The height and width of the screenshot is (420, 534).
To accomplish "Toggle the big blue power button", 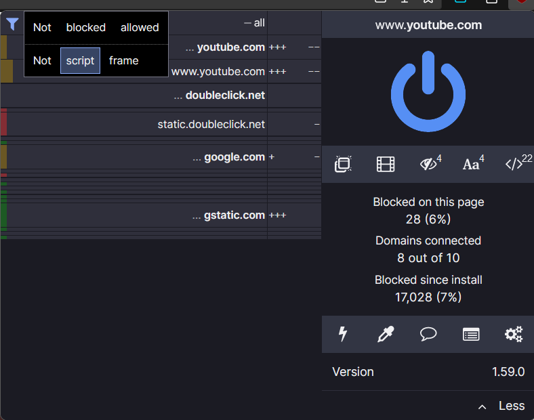I will [428, 91].
